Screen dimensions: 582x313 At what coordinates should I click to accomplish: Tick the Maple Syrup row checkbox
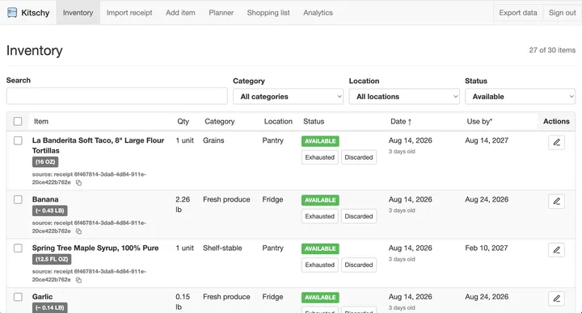click(x=18, y=248)
